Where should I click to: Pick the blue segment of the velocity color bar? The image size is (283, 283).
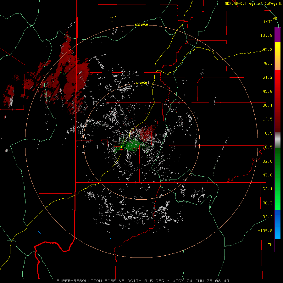278,224
